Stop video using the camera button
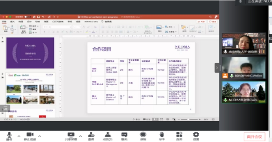 [x=30, y=135]
